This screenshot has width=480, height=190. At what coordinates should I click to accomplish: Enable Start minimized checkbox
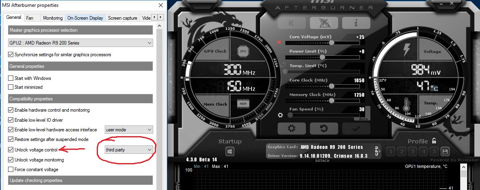(x=11, y=87)
